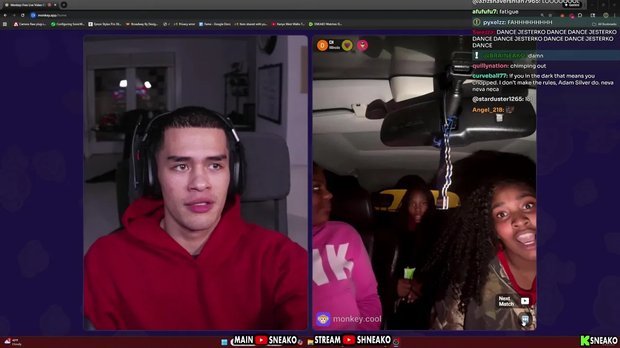Click the browser forward arrow
620x348 pixels.
click(14, 15)
